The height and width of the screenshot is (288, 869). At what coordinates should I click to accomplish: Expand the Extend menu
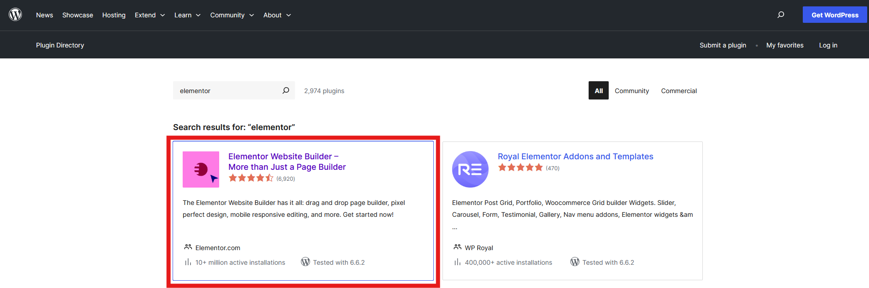(150, 15)
